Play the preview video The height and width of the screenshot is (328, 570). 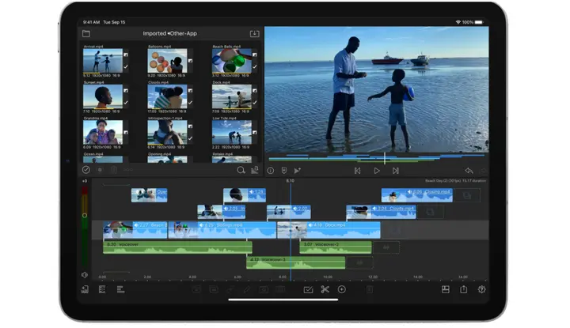[377, 171]
